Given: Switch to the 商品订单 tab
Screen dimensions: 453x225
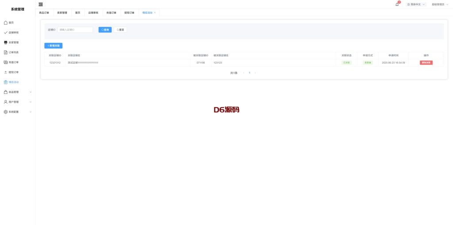Looking at the screenshot, I should [x=44, y=13].
